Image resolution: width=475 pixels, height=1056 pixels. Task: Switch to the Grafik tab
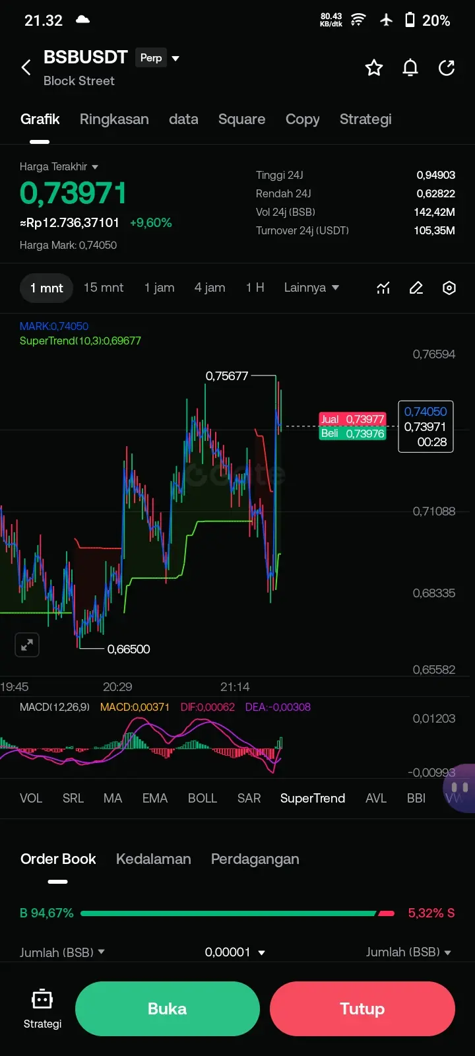click(x=40, y=119)
